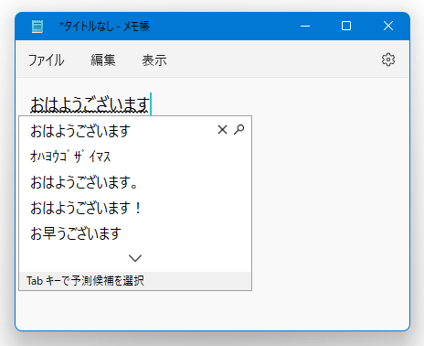The height and width of the screenshot is (346, 424).
Task: Click the underlined composing text in editor
Action: (x=90, y=104)
